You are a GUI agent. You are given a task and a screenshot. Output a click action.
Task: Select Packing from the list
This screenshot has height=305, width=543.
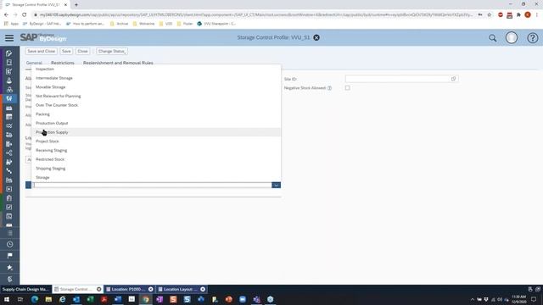point(156,114)
